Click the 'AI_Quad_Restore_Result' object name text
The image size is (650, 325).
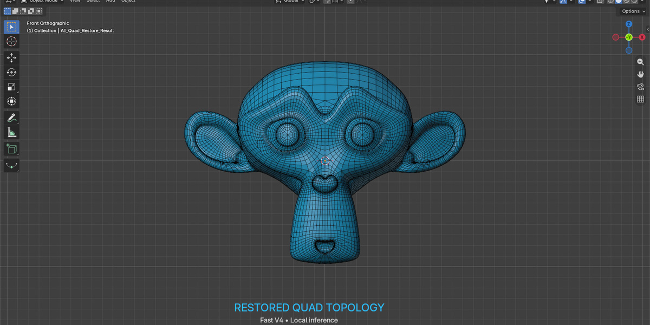click(x=87, y=31)
